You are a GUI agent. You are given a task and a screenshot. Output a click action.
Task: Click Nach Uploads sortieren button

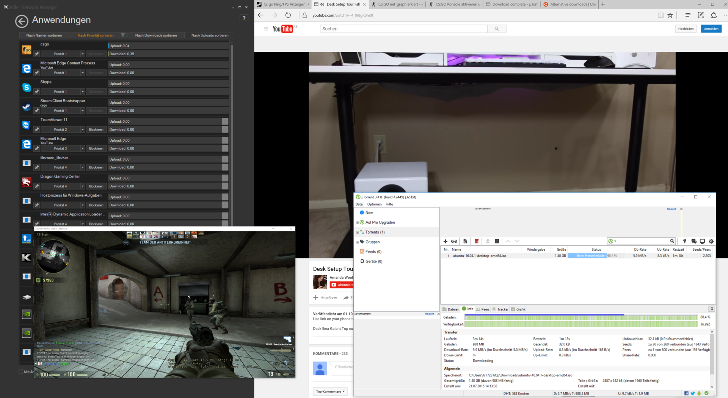tap(210, 35)
